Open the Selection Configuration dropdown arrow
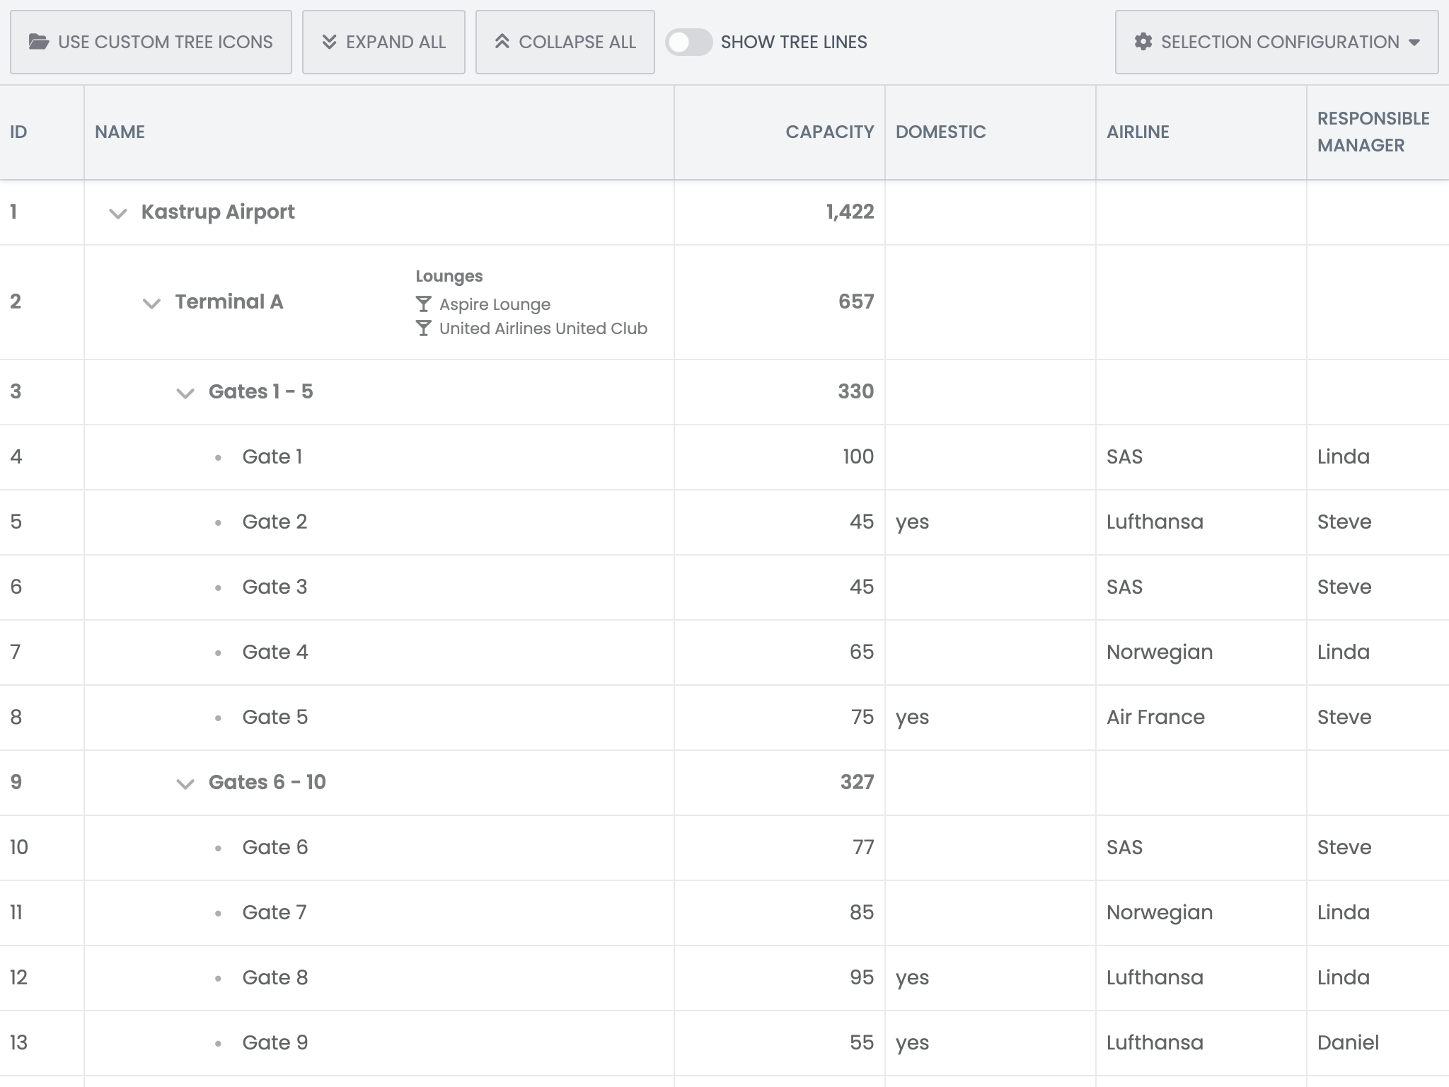Viewport: 1449px width, 1087px height. 1414,42
